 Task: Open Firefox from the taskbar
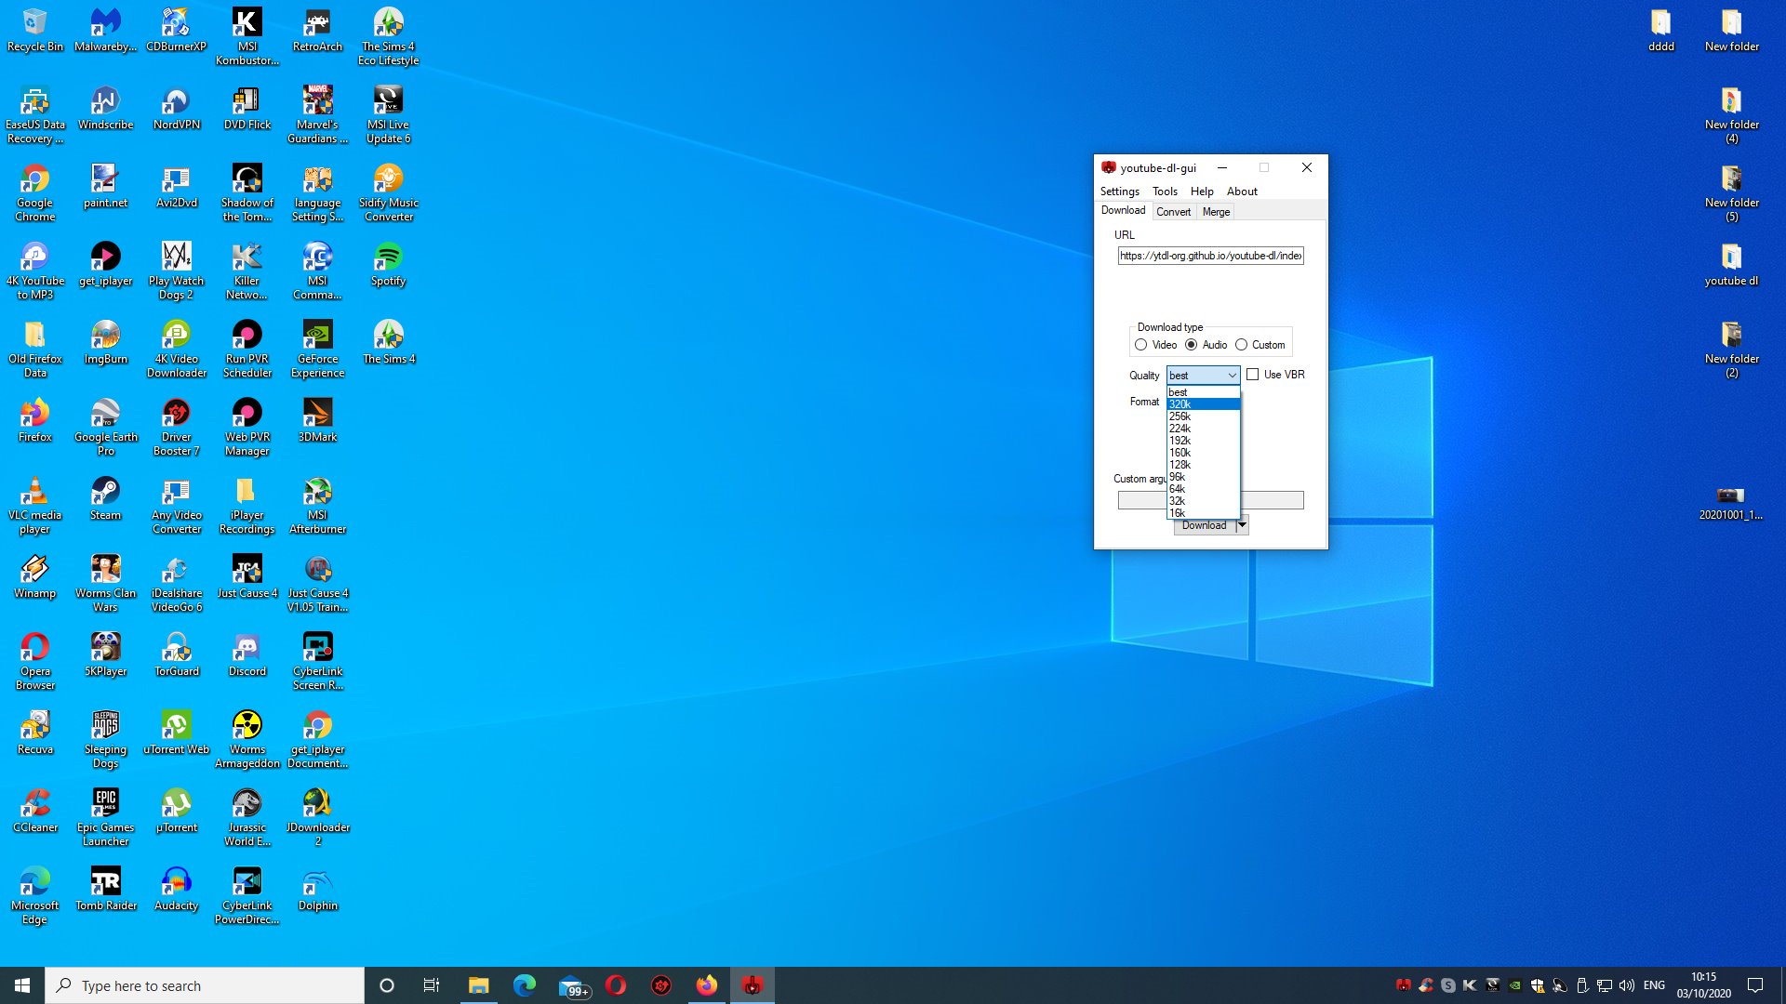click(x=707, y=985)
